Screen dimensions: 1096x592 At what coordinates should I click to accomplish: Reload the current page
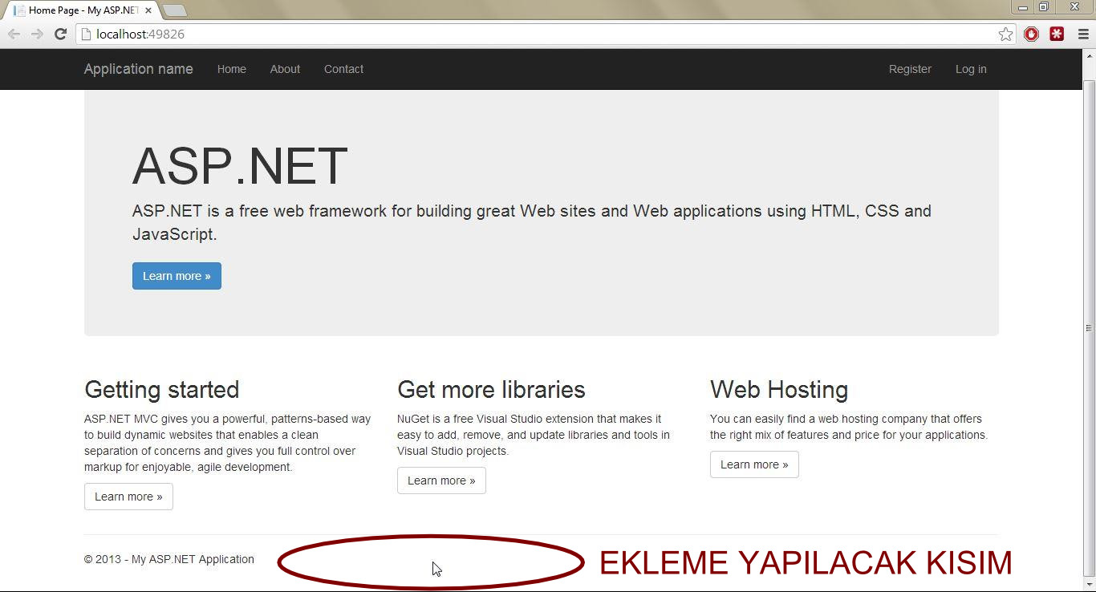60,34
